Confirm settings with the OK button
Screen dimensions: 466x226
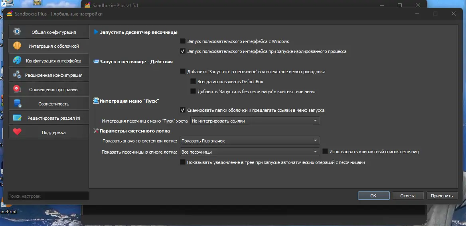(373, 195)
